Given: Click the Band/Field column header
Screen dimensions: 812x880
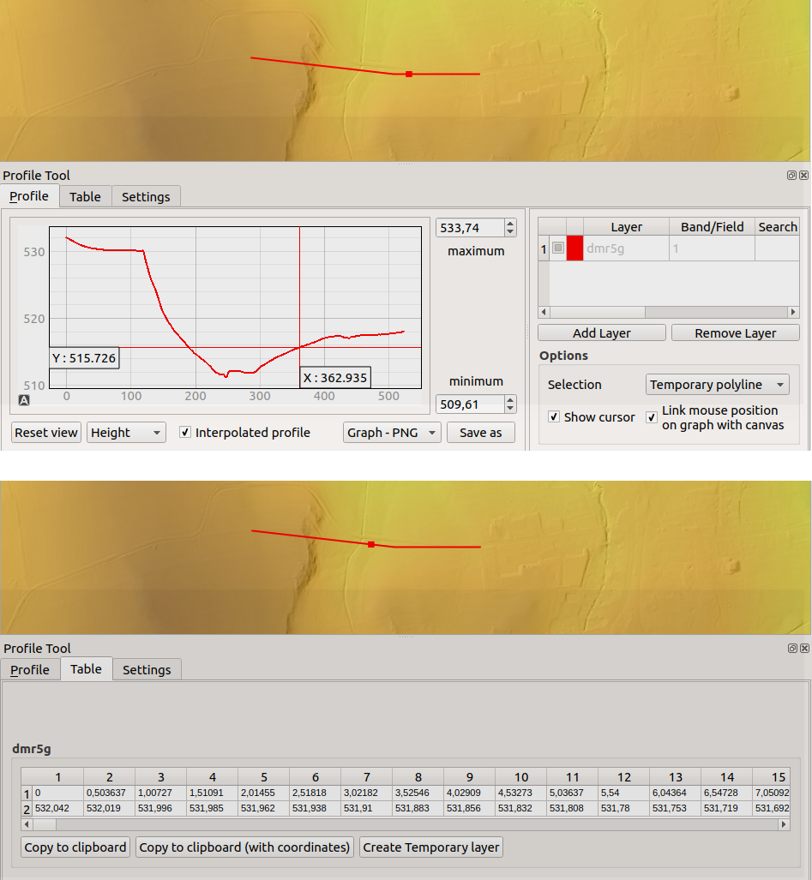Looking at the screenshot, I should click(x=712, y=227).
